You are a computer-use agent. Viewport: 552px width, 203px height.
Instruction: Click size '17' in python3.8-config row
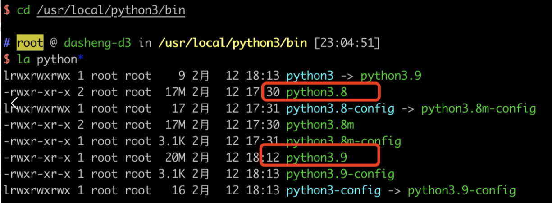pos(179,108)
